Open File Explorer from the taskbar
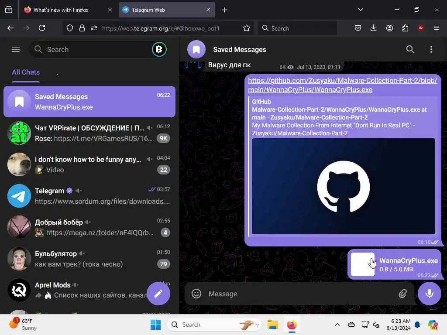447x335 pixels. tap(272, 325)
